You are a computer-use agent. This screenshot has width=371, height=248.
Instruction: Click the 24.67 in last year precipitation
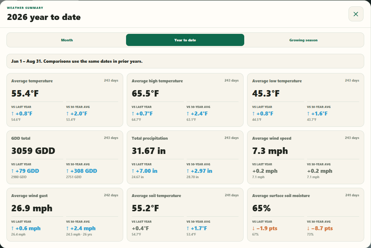point(138,177)
